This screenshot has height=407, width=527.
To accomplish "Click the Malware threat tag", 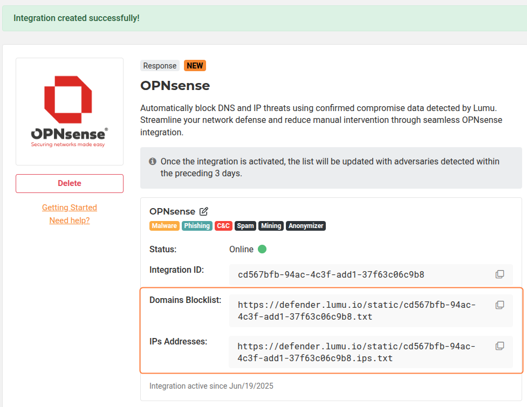I will 164,226.
